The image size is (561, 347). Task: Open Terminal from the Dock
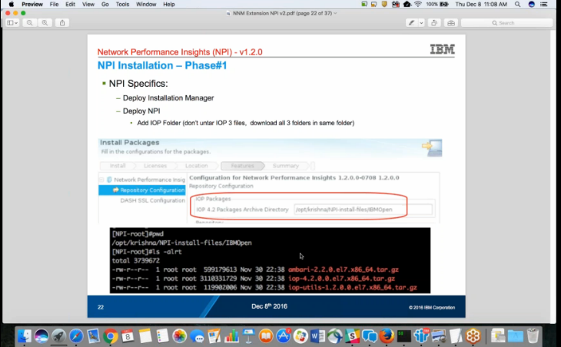[404, 336]
